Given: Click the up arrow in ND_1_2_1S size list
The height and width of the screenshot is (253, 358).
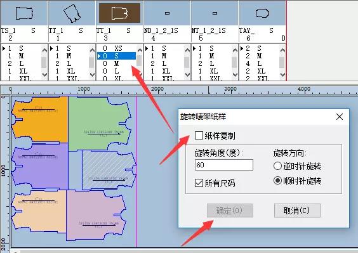Looking at the screenshot, I should [187, 50].
